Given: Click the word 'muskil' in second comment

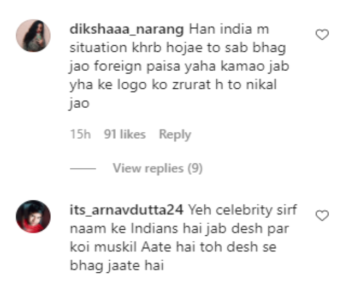Looking at the screenshot, I should point(115,247).
